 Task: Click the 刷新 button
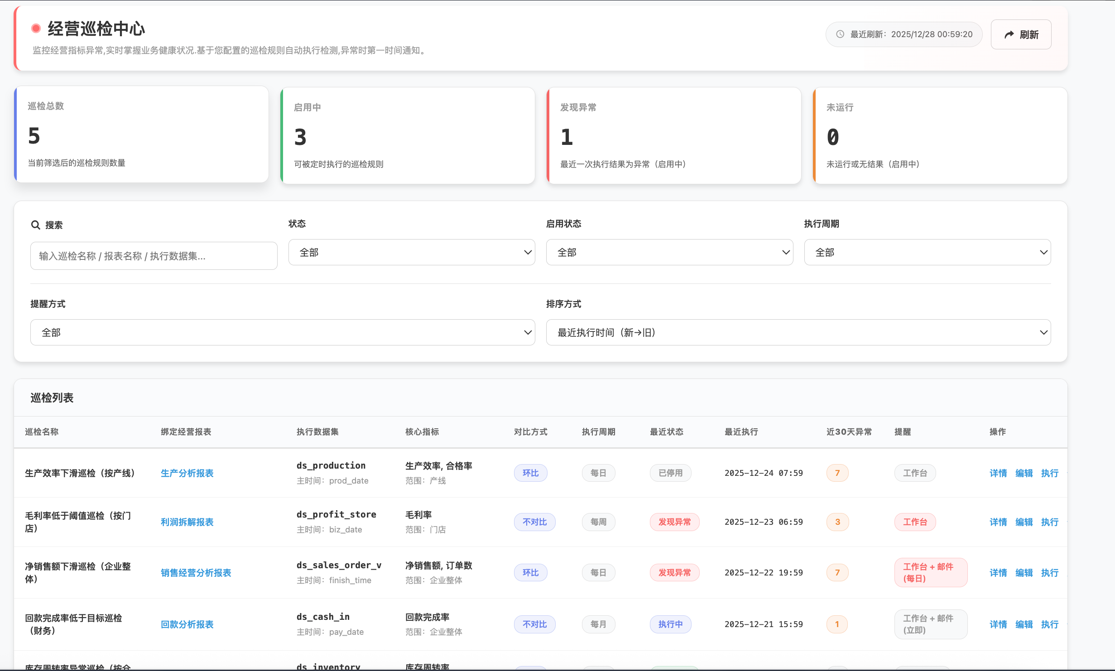pos(1021,34)
